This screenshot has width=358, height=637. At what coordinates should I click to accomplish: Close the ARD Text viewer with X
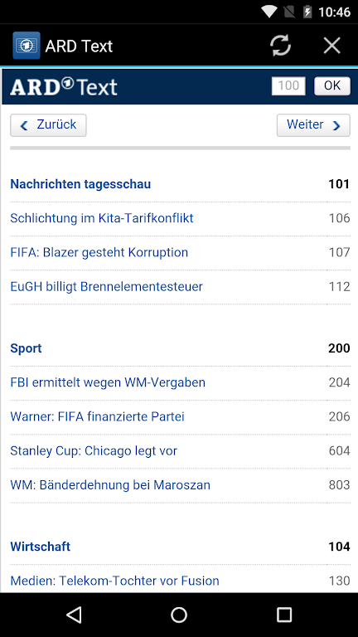(x=331, y=45)
